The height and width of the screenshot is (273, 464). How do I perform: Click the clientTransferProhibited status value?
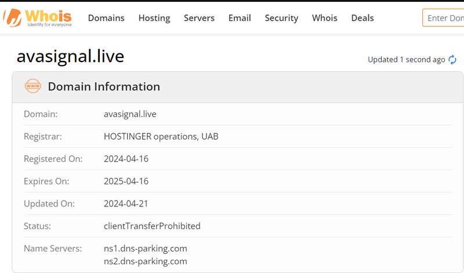[x=152, y=226]
